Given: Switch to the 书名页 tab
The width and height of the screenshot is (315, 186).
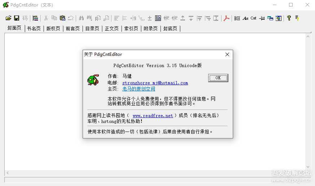Looking at the screenshot, I should tap(34, 29).
